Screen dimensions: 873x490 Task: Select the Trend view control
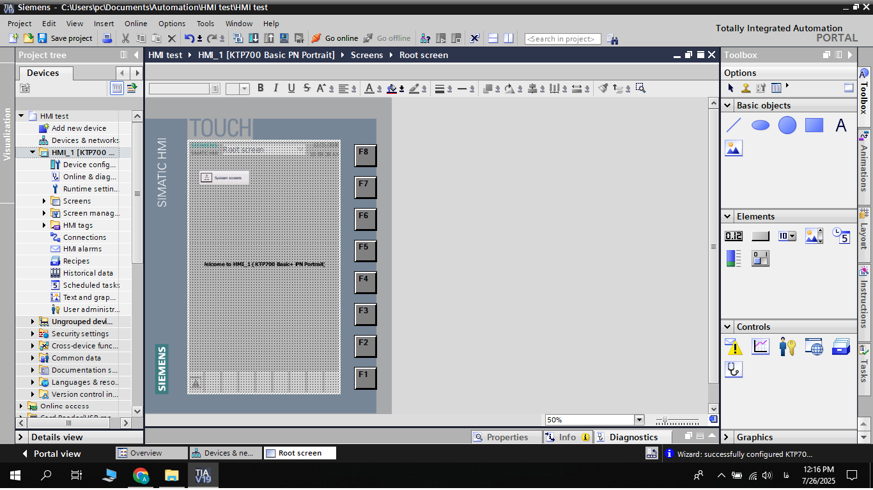click(x=761, y=346)
